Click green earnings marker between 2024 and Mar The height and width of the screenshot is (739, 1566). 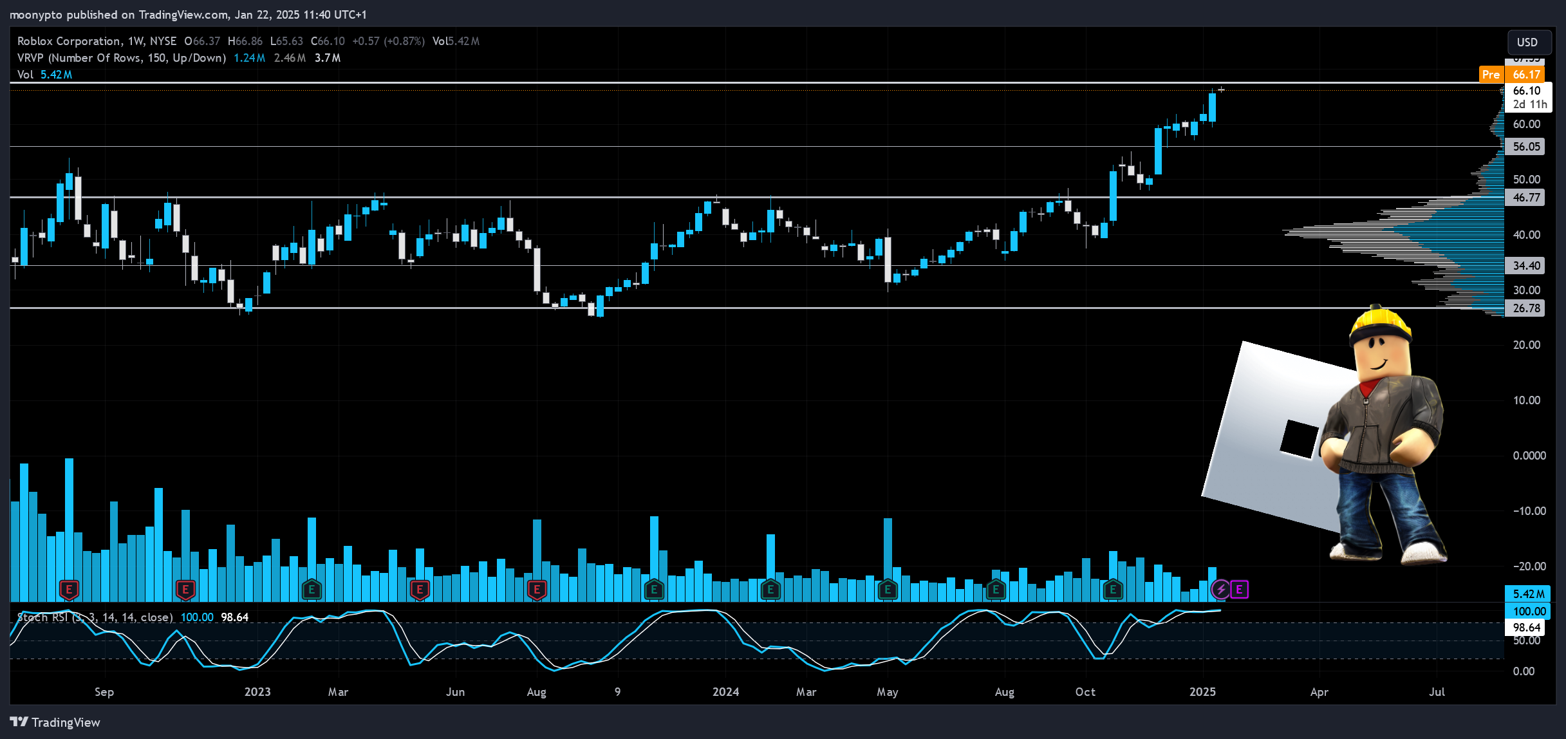pos(770,589)
